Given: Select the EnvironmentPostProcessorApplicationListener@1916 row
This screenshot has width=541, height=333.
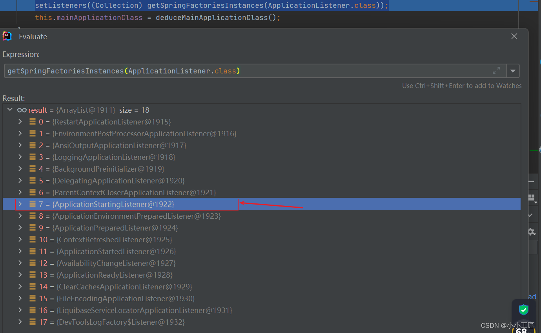Looking at the screenshot, I should [262, 134].
